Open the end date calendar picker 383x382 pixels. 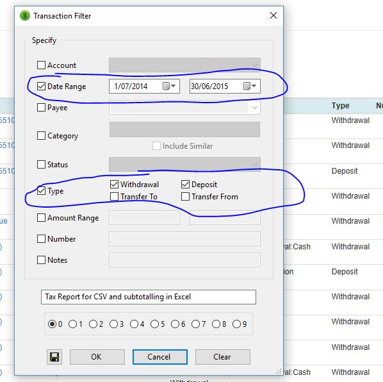(250, 86)
